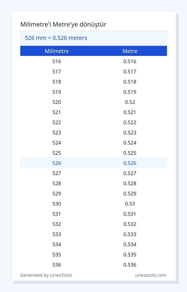Screen dimensions: 187x292
Task: Select the 521 millimetre cell
Action: coord(57,112)
